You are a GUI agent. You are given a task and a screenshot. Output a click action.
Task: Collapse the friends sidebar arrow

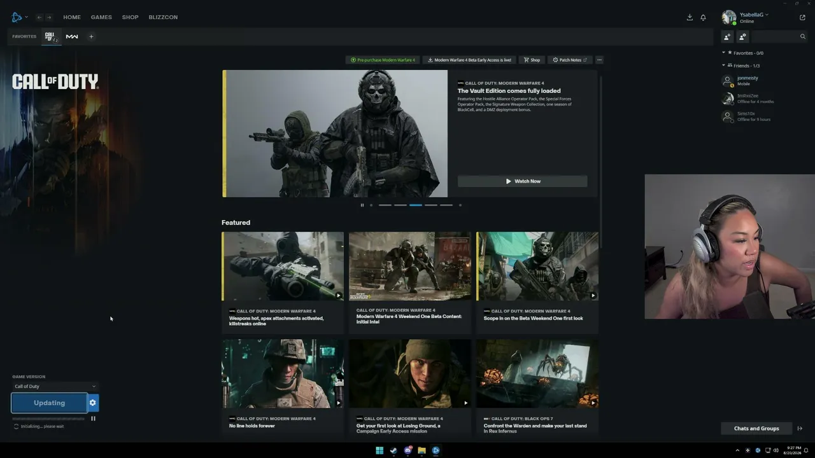click(x=800, y=428)
